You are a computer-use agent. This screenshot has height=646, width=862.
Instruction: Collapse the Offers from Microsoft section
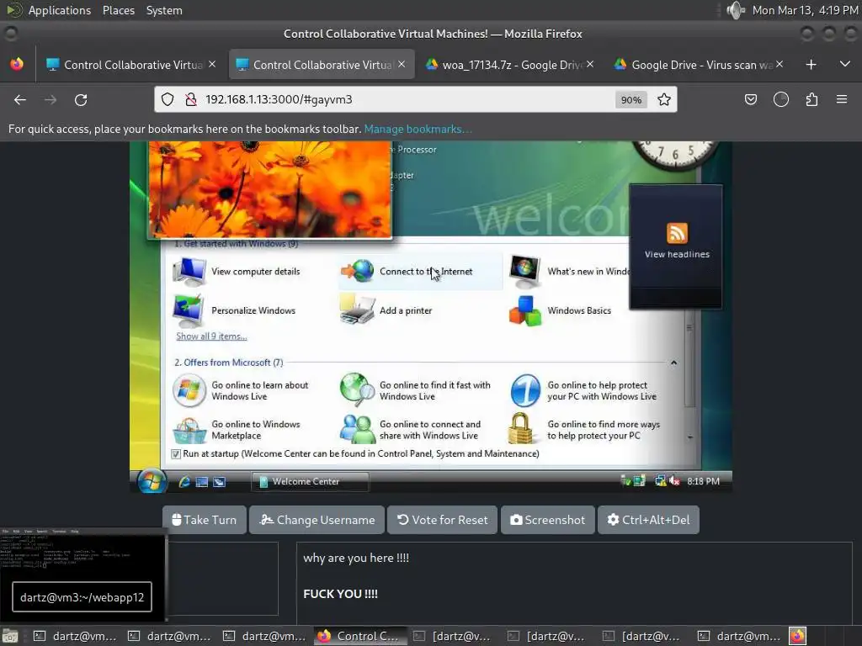click(x=673, y=363)
